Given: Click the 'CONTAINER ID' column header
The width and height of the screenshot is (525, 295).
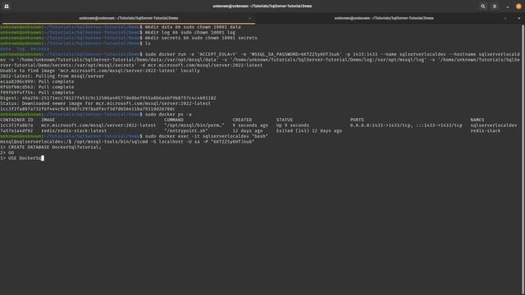Looking at the screenshot, I should (16, 120).
